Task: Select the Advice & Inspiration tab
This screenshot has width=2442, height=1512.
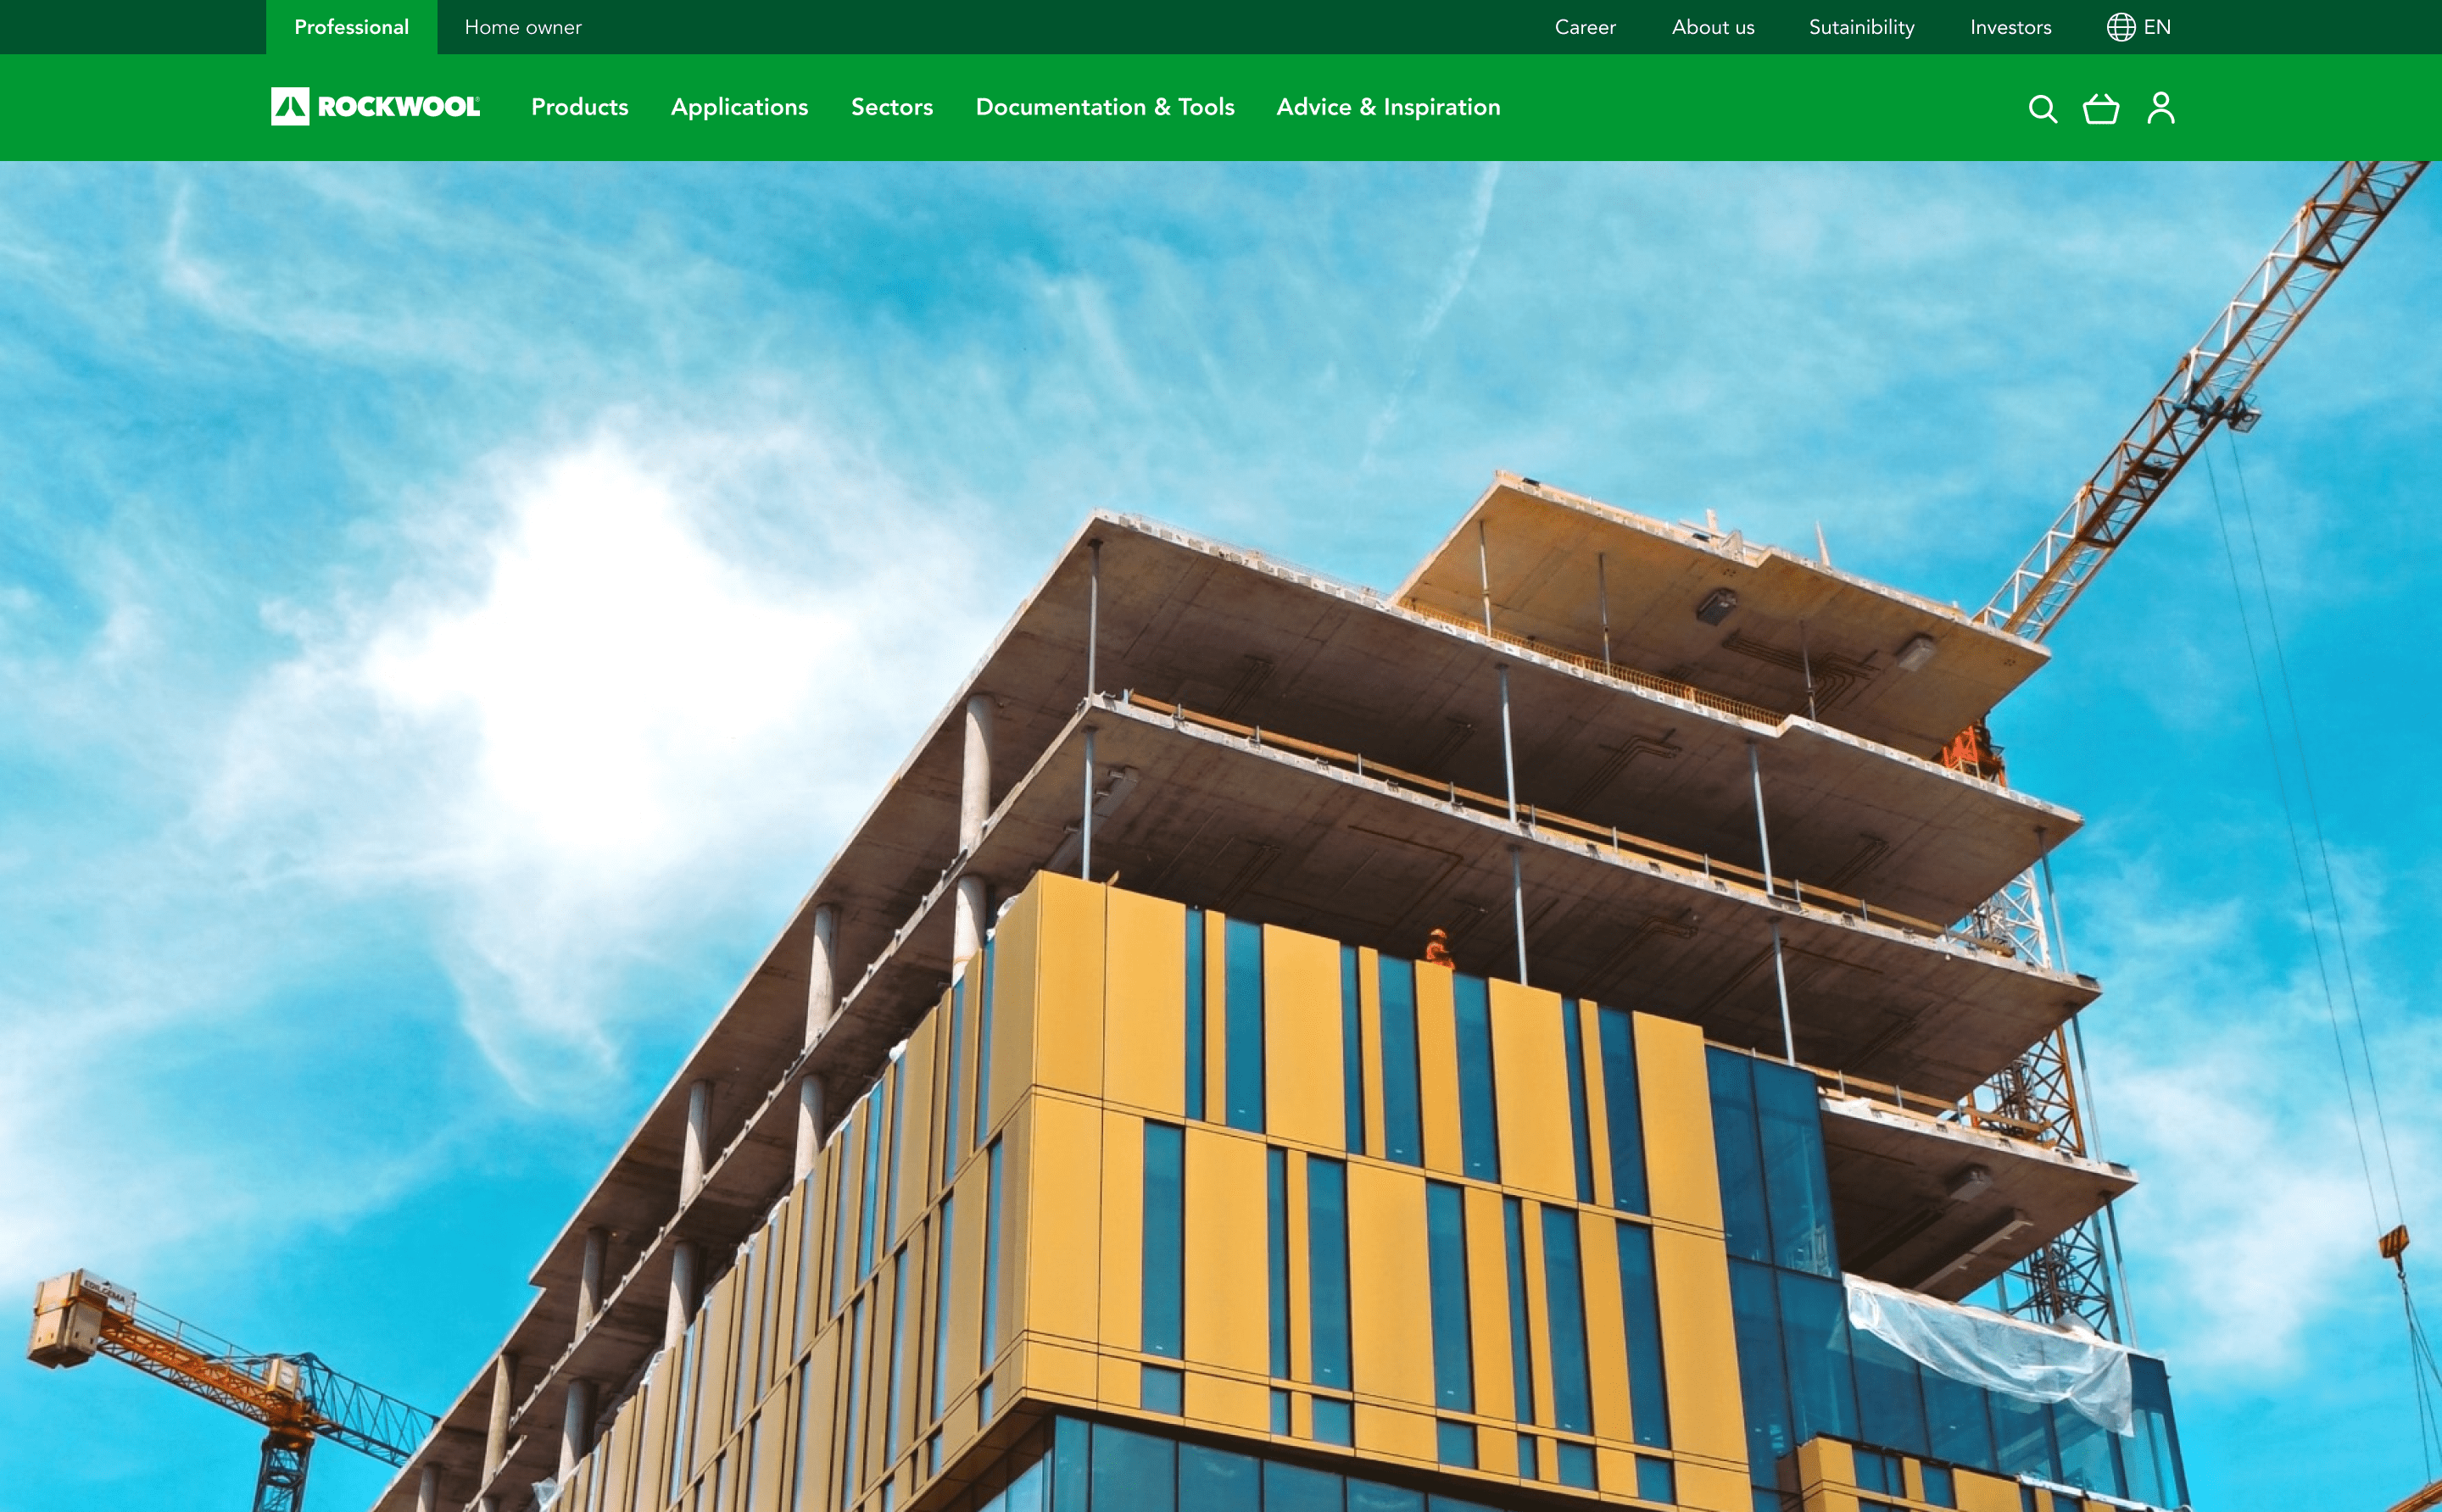Action: point(1386,108)
